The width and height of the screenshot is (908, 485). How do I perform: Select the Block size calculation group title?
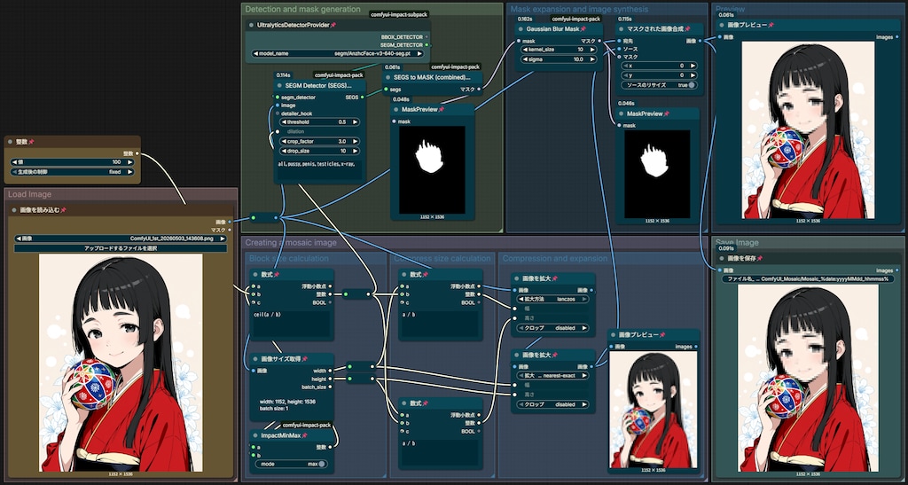pos(288,258)
